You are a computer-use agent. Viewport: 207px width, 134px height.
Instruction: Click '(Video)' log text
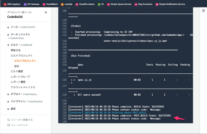pyautogui.click(x=76, y=26)
